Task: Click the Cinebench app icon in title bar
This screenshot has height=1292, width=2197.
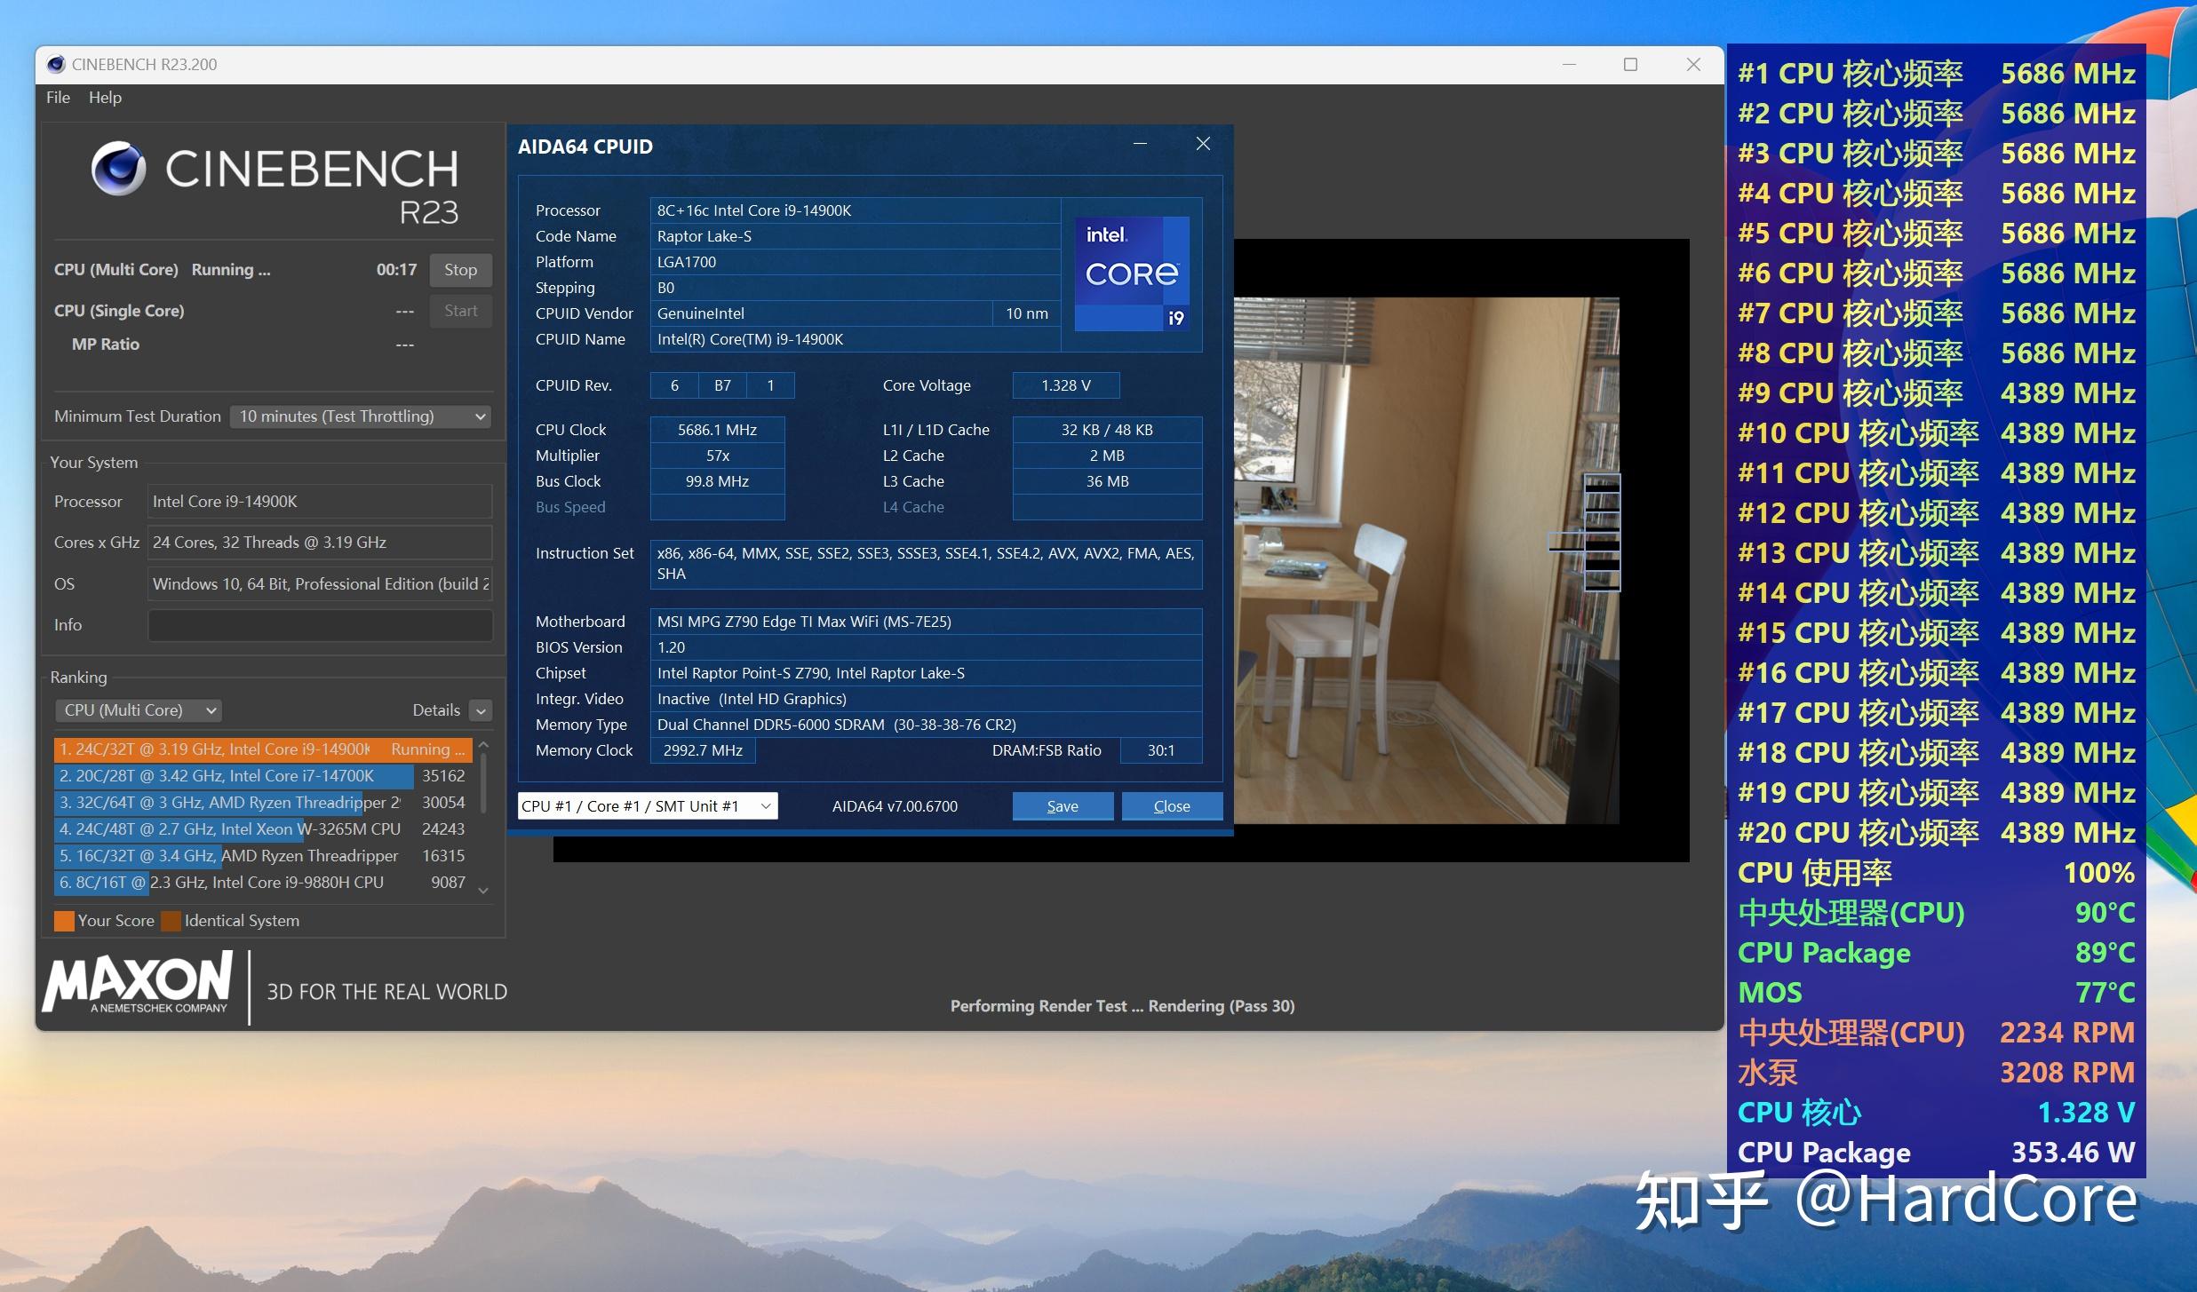Action: click(56, 64)
